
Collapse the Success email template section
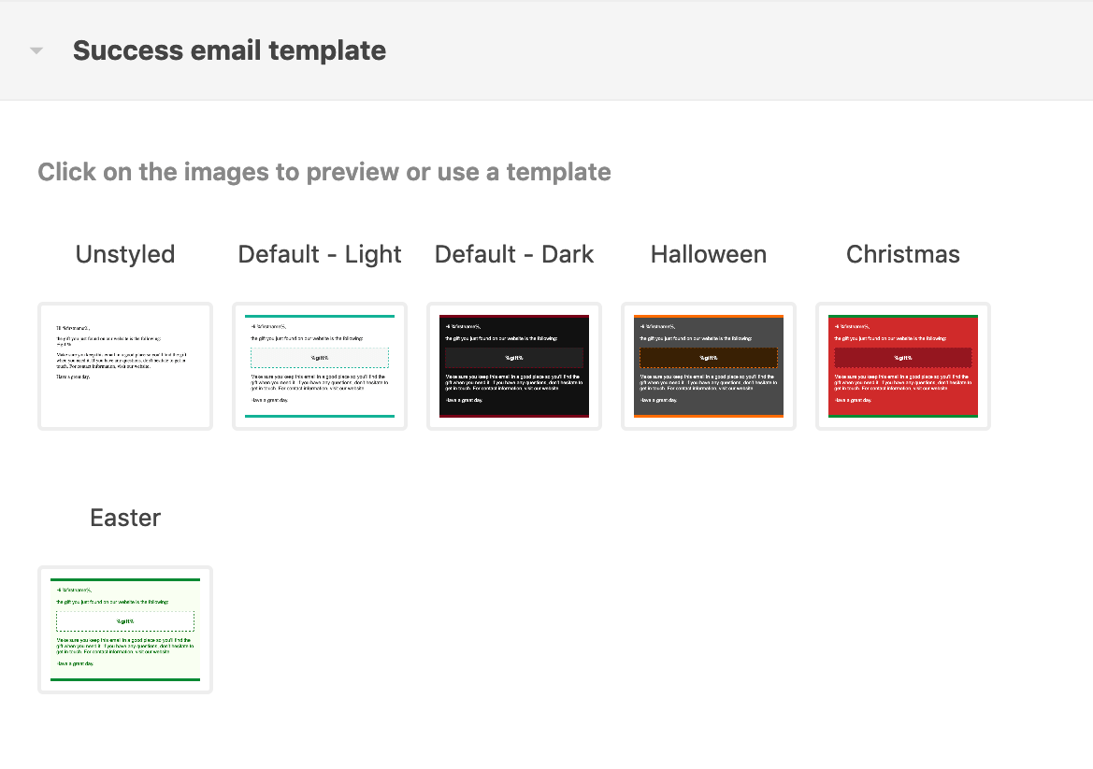pos(37,50)
